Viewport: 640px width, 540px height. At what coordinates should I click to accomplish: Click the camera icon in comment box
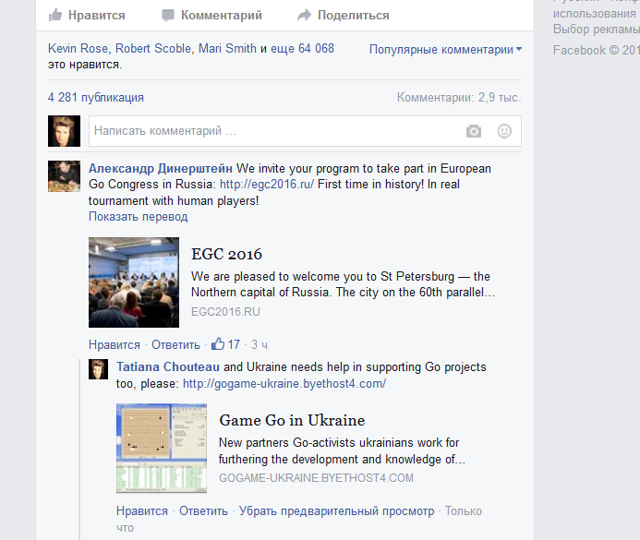click(x=474, y=131)
